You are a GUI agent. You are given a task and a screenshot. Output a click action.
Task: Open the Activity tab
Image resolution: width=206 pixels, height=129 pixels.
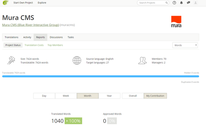pos(27,37)
